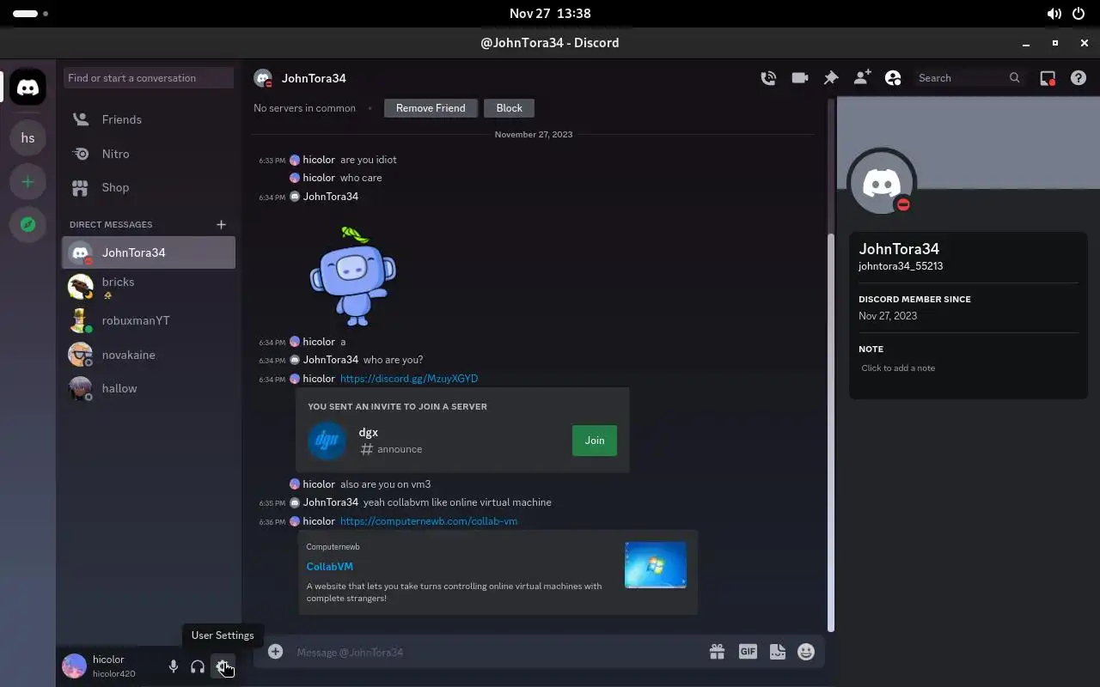Click dgx server icon in invite

pyautogui.click(x=327, y=441)
